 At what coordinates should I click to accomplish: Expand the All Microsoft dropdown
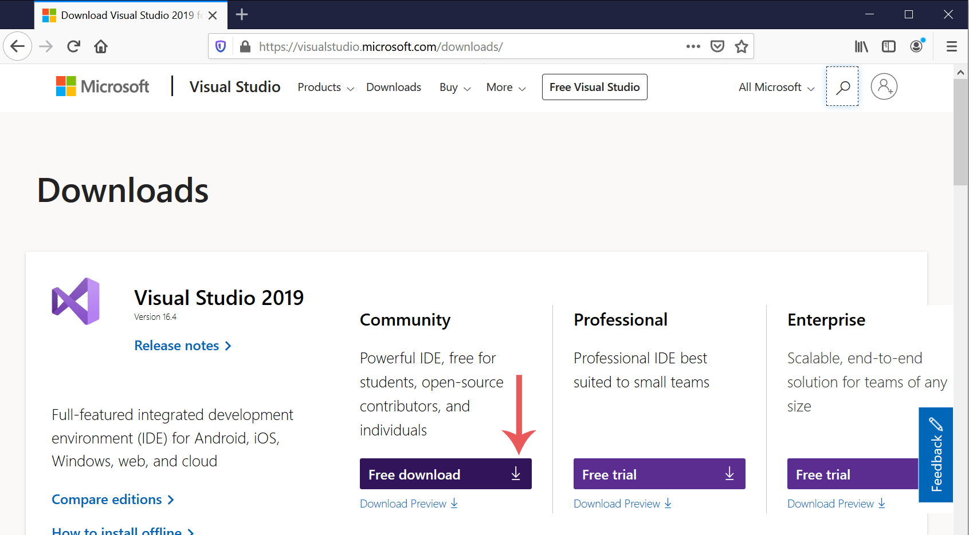[776, 87]
